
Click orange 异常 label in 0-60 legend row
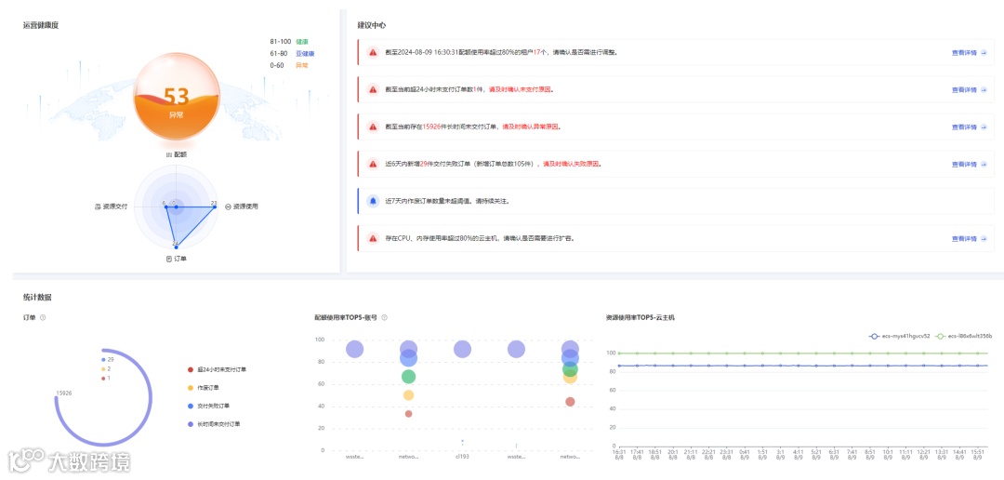[301, 65]
